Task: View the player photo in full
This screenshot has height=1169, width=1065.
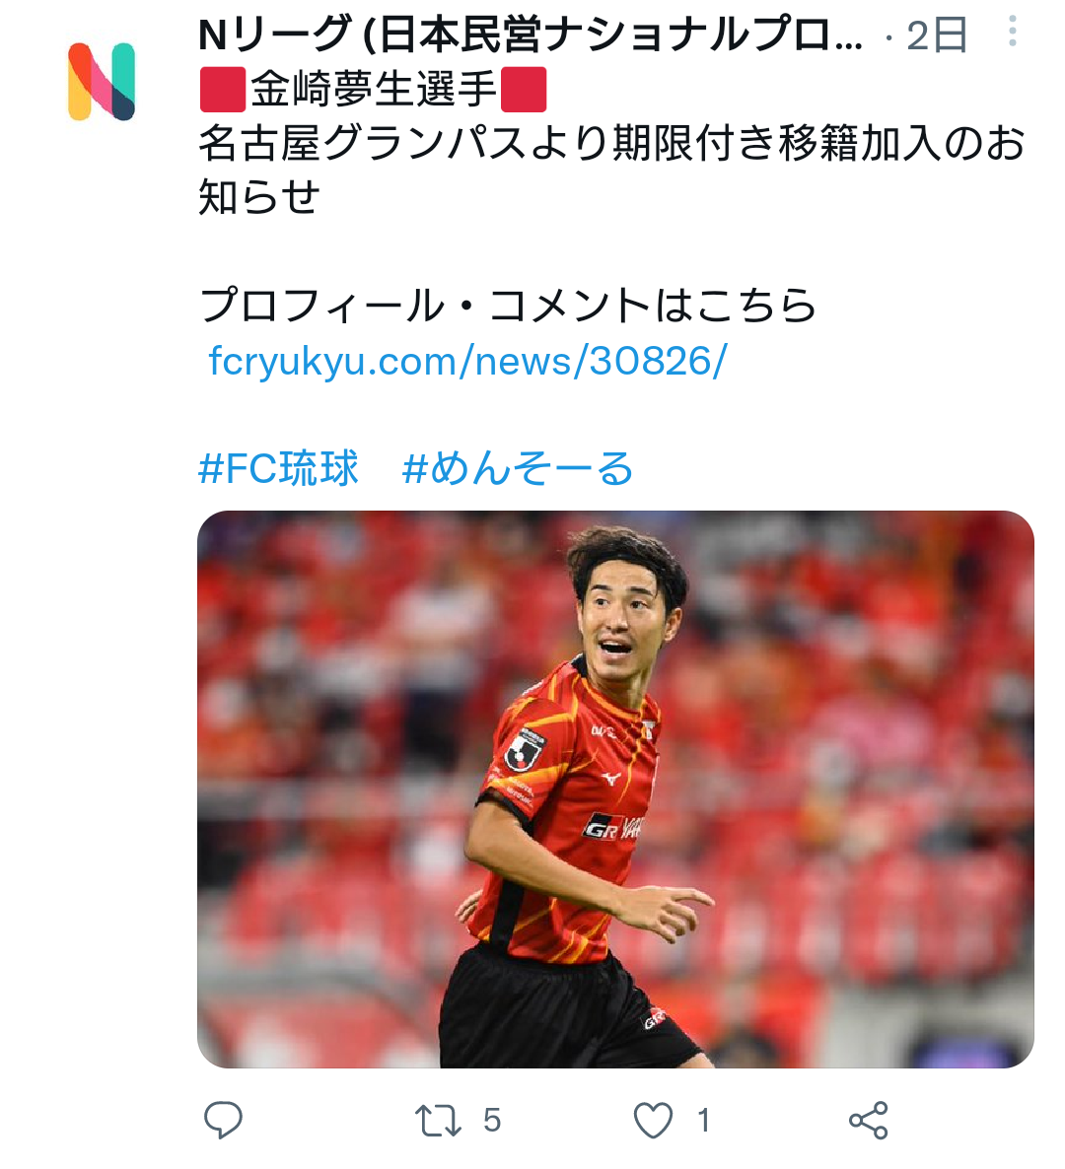Action: 615,789
